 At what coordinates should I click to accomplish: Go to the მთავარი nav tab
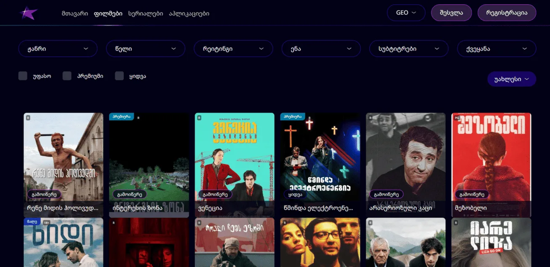click(75, 13)
